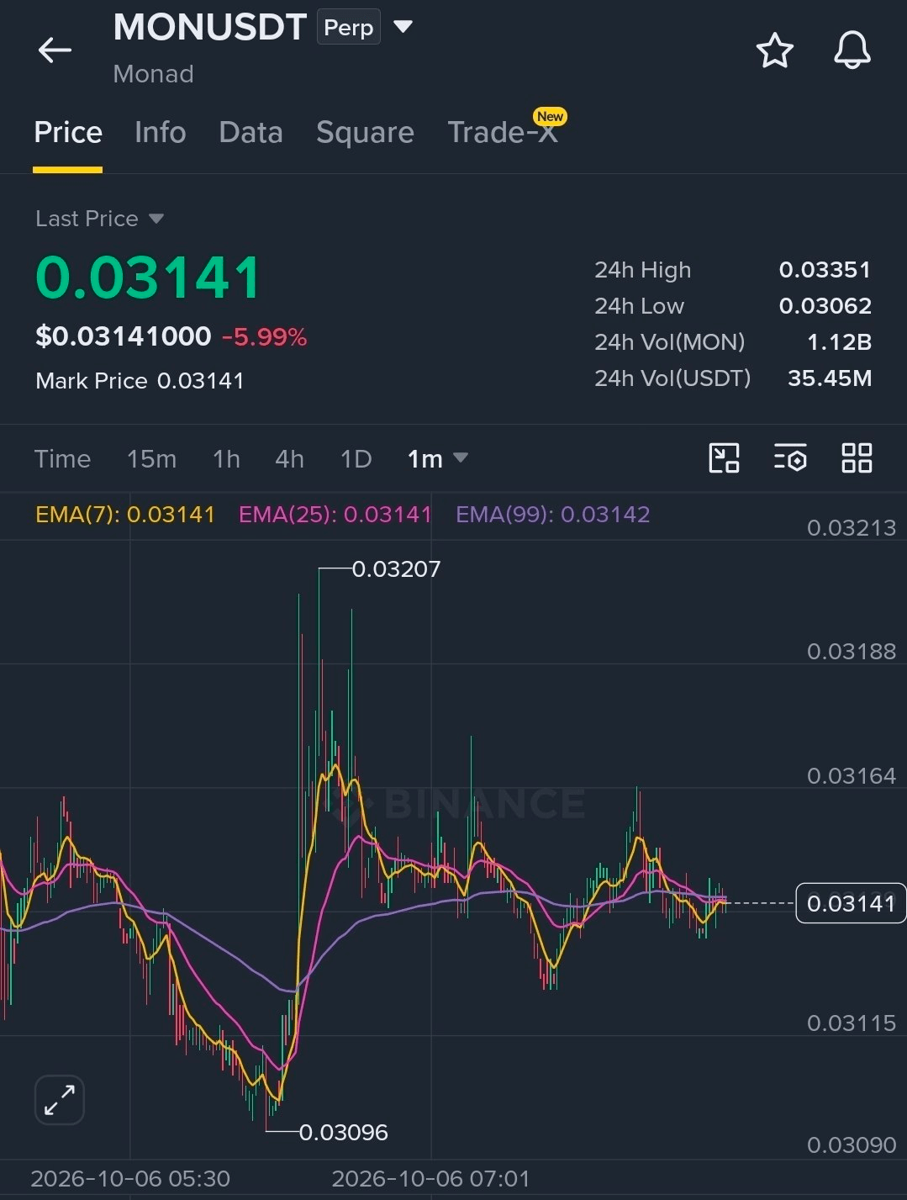Tap the Time line-chart option
The height and width of the screenshot is (1200, 907).
(x=62, y=459)
